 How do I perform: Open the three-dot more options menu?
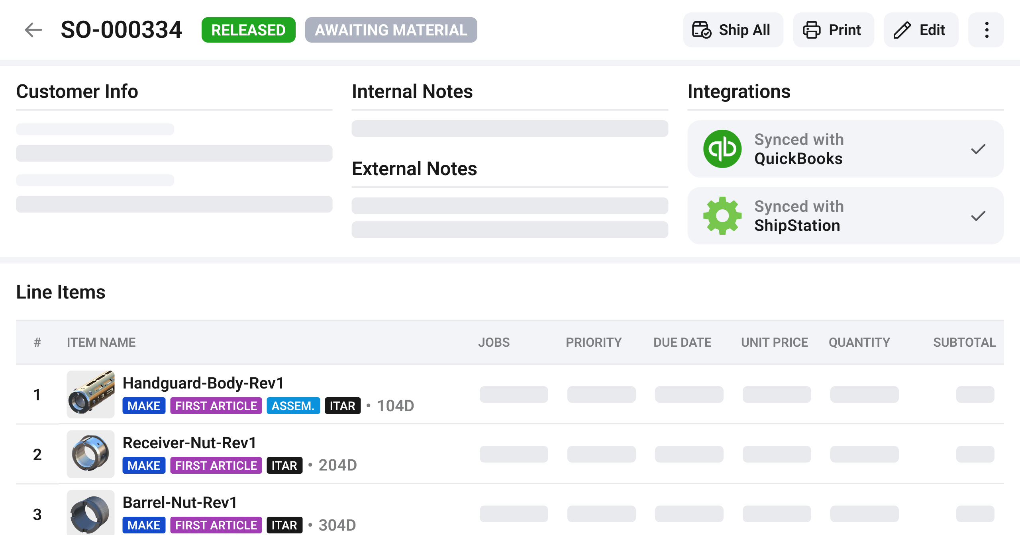point(986,30)
